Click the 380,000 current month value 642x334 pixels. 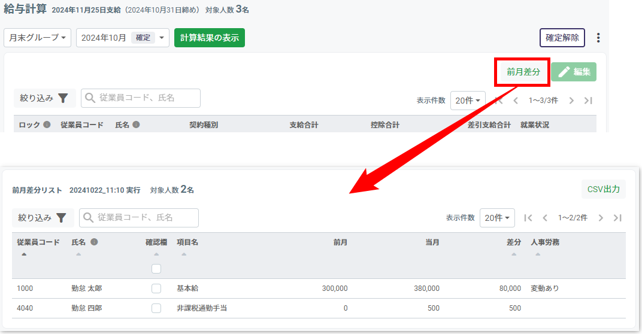tap(426, 289)
